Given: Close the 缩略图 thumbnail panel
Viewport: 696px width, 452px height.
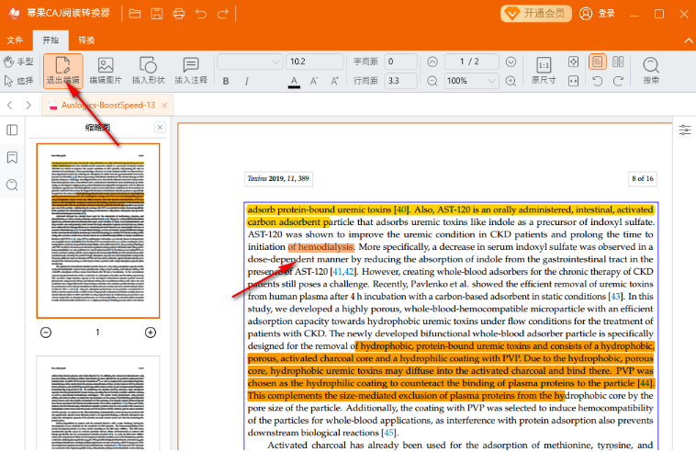Looking at the screenshot, I should (x=160, y=128).
